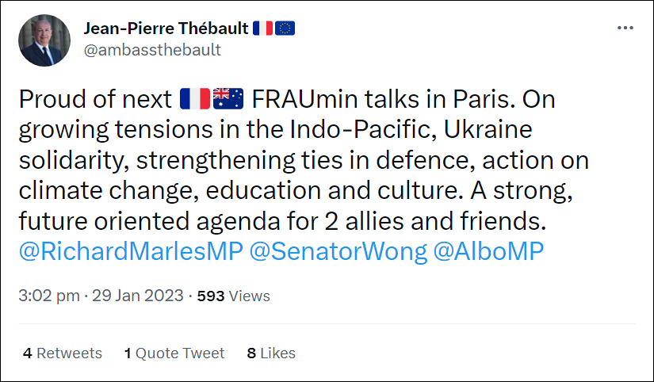Show the 8 Likes list
Viewport: 654px width, 382px height.
pos(271,353)
